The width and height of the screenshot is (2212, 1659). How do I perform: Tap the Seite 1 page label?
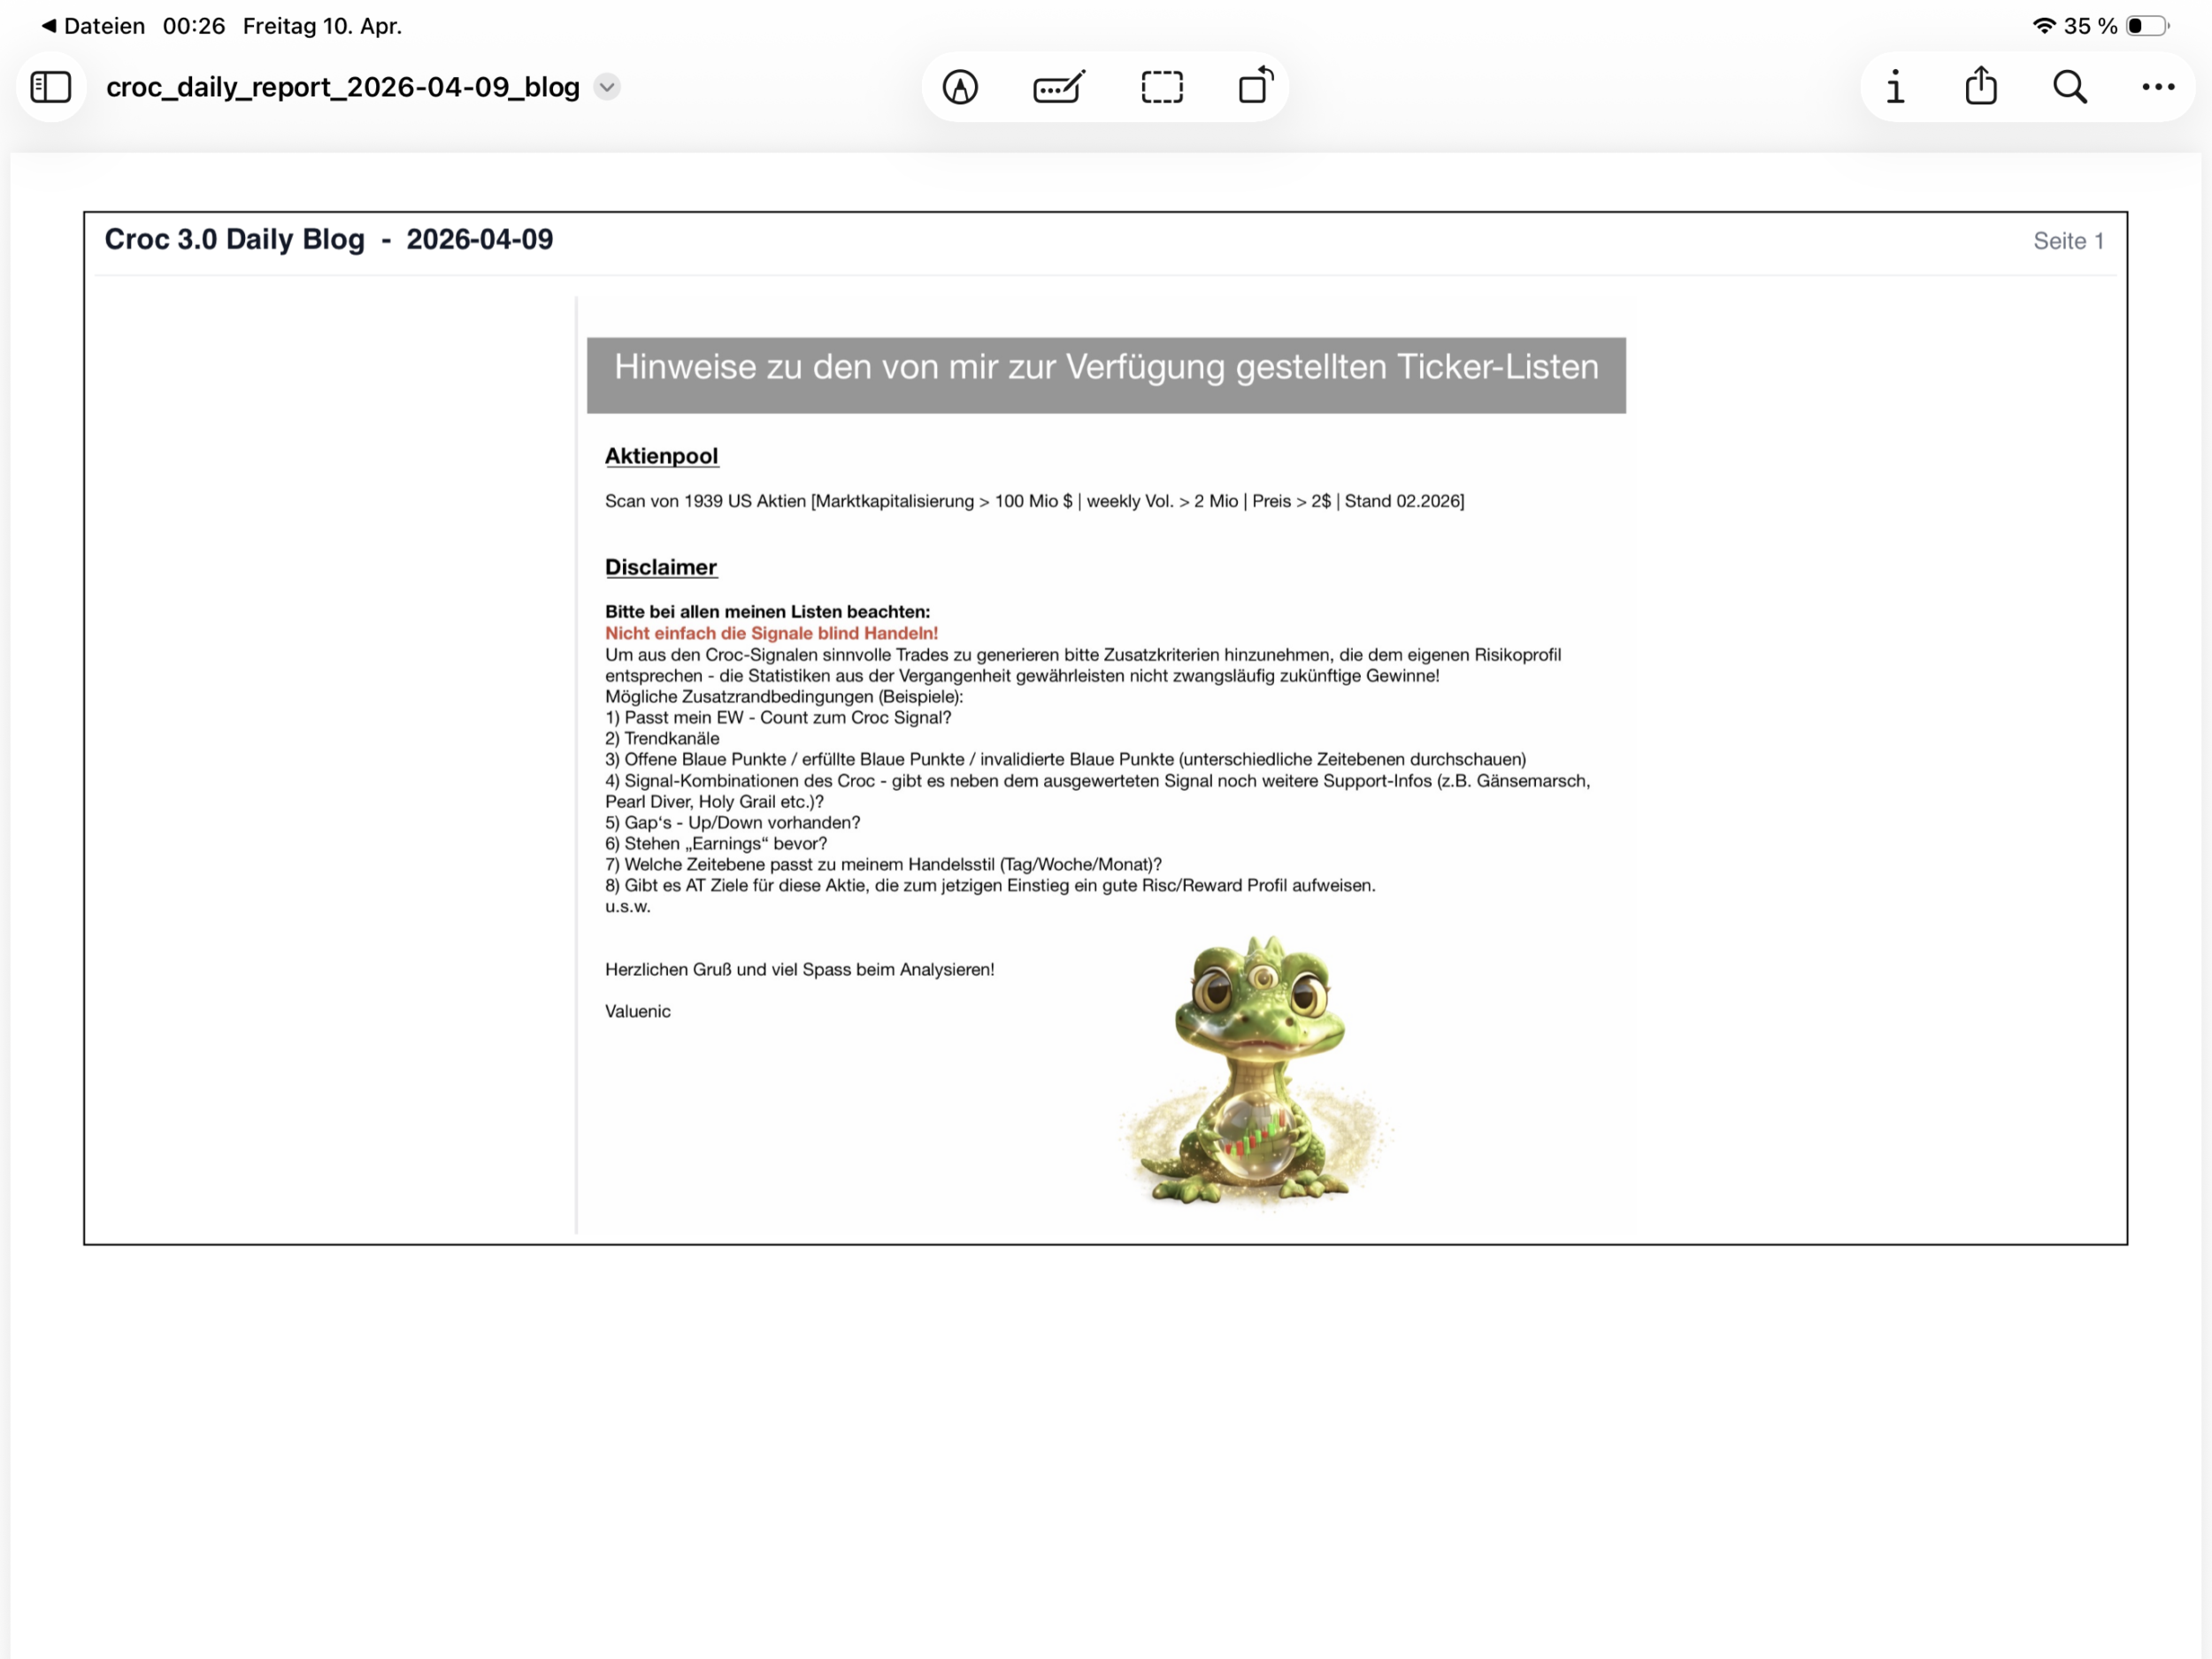2068,241
